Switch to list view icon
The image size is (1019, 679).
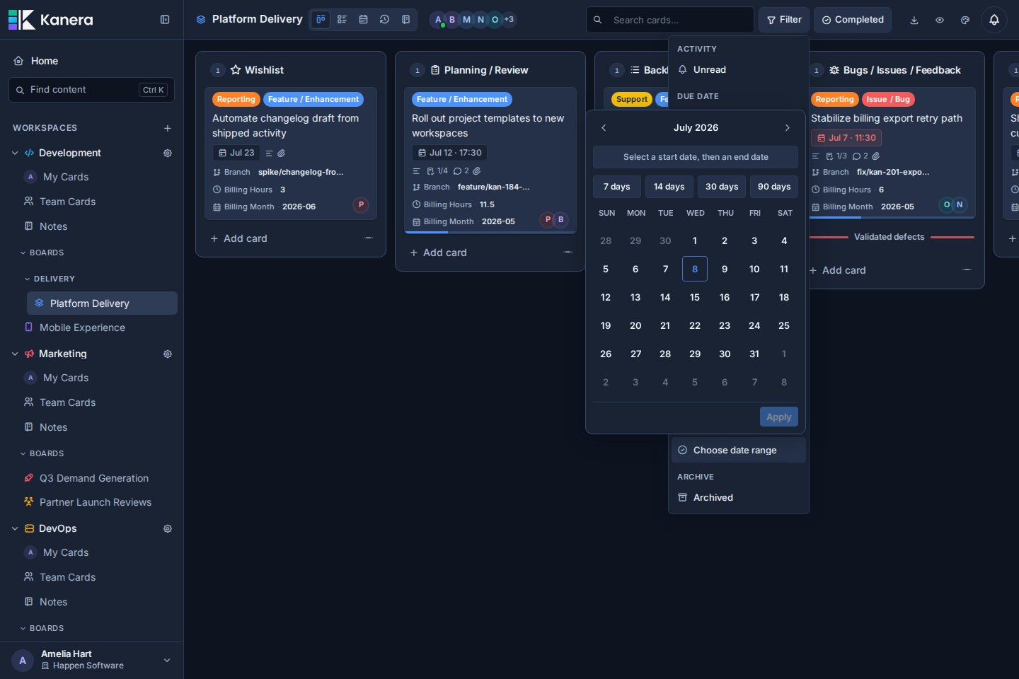(342, 20)
